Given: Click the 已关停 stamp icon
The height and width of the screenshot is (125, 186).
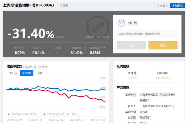Looking at the screenshot, I should click(98, 27).
